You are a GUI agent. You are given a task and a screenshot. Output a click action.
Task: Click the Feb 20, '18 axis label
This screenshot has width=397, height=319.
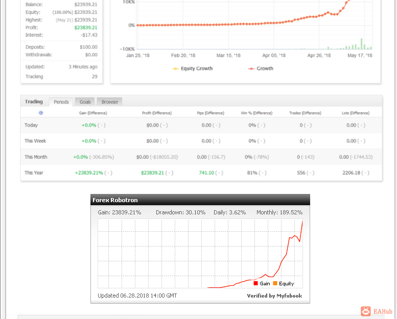coord(183,56)
